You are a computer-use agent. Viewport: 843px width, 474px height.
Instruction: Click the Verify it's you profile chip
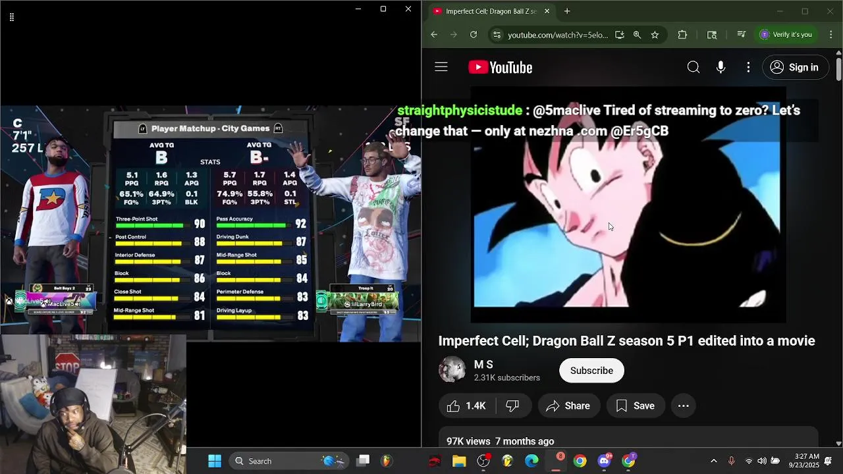point(786,35)
